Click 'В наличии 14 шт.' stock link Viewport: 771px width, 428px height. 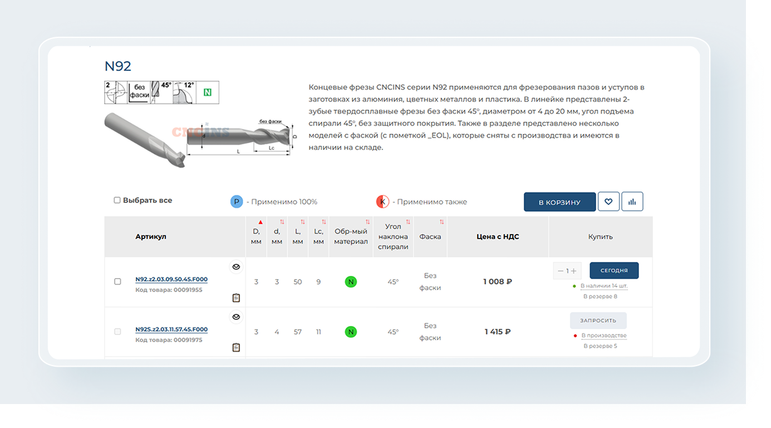(x=604, y=286)
